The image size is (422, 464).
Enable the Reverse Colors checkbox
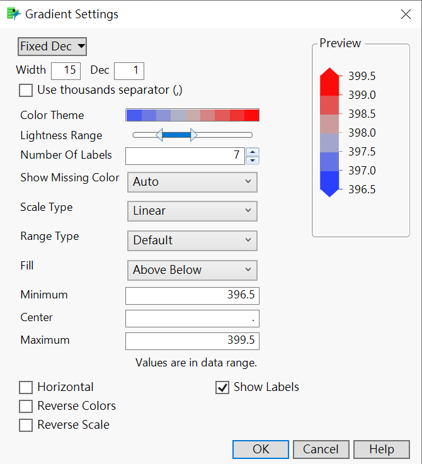(26, 406)
